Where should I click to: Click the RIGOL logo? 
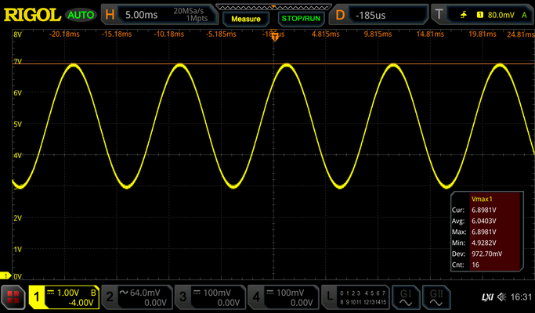[32, 15]
